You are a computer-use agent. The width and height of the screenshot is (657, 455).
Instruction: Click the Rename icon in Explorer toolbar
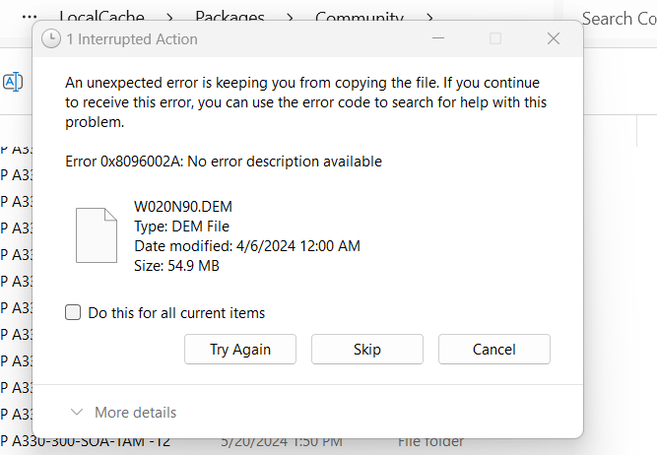[13, 82]
